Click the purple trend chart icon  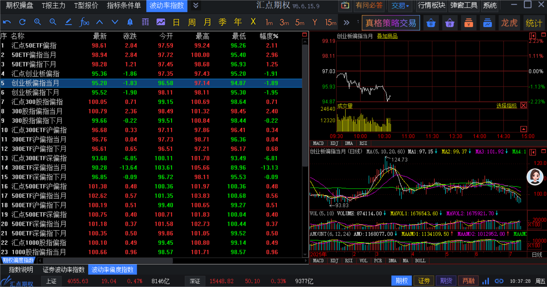coord(161,22)
